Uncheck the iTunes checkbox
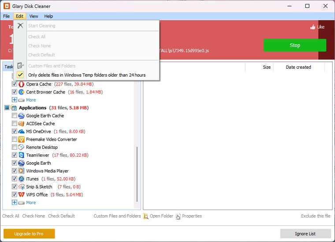Viewport: 335px width, 242px height. click(14, 179)
